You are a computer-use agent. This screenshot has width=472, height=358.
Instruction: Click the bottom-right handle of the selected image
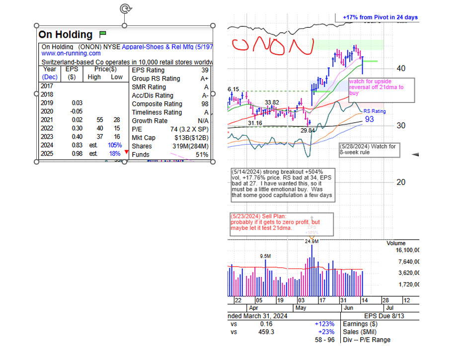click(213, 162)
